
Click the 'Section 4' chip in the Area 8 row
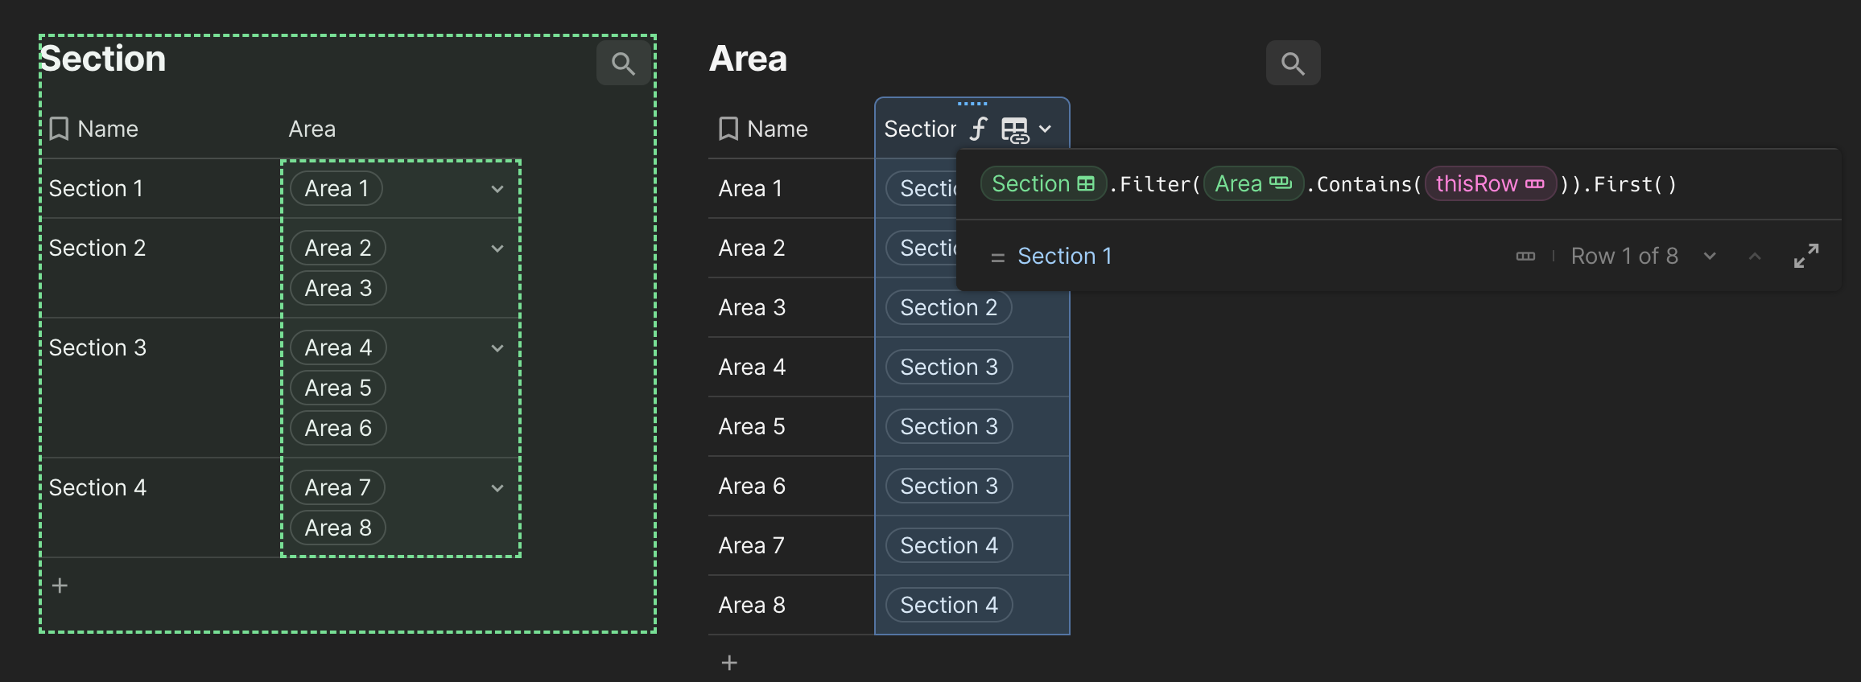point(948,605)
